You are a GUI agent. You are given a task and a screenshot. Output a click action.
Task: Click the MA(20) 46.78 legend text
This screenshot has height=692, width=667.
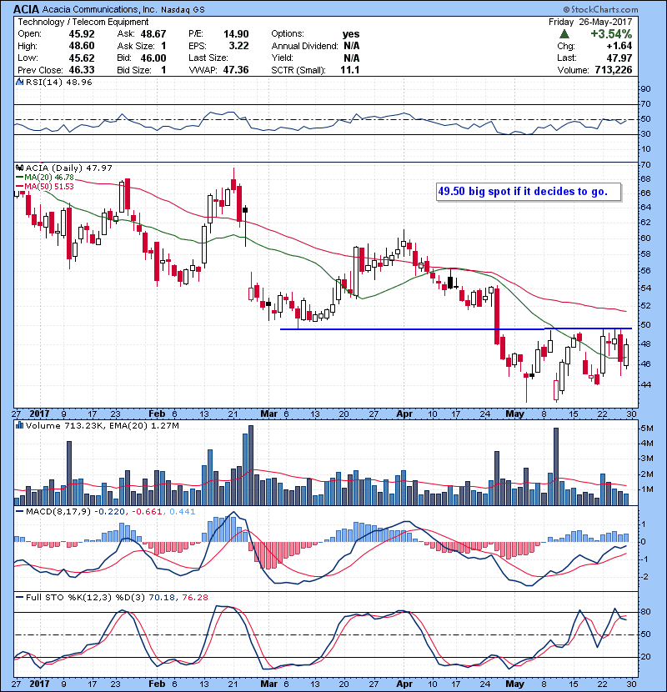[x=49, y=178]
